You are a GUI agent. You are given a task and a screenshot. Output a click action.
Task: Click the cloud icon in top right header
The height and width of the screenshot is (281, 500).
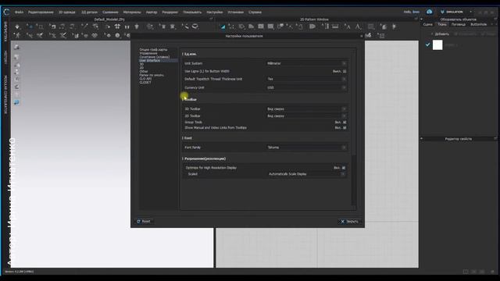click(429, 12)
